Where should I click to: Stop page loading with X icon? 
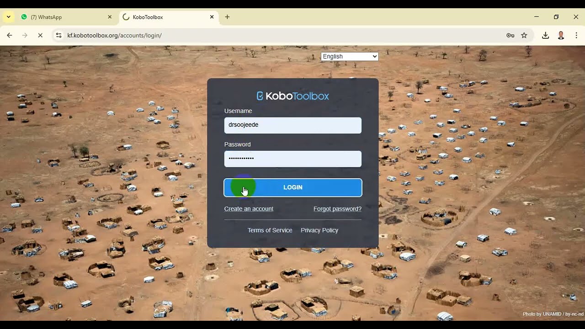coord(40,35)
